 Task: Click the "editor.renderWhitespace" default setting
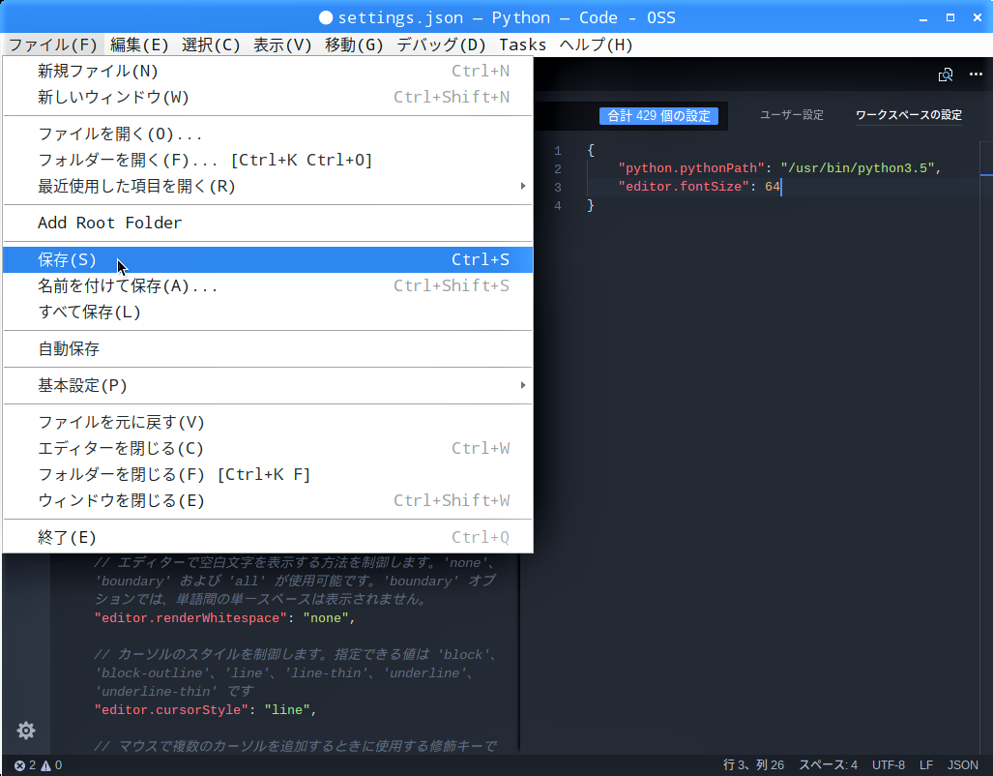coord(190,618)
